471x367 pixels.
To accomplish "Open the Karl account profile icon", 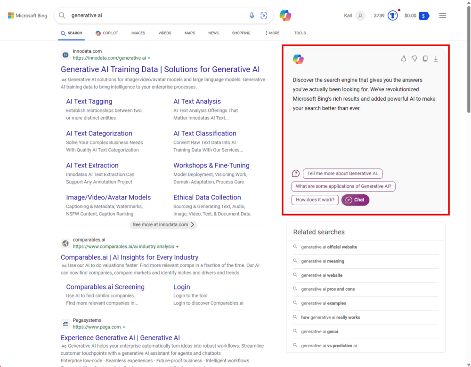I will click(x=360, y=16).
